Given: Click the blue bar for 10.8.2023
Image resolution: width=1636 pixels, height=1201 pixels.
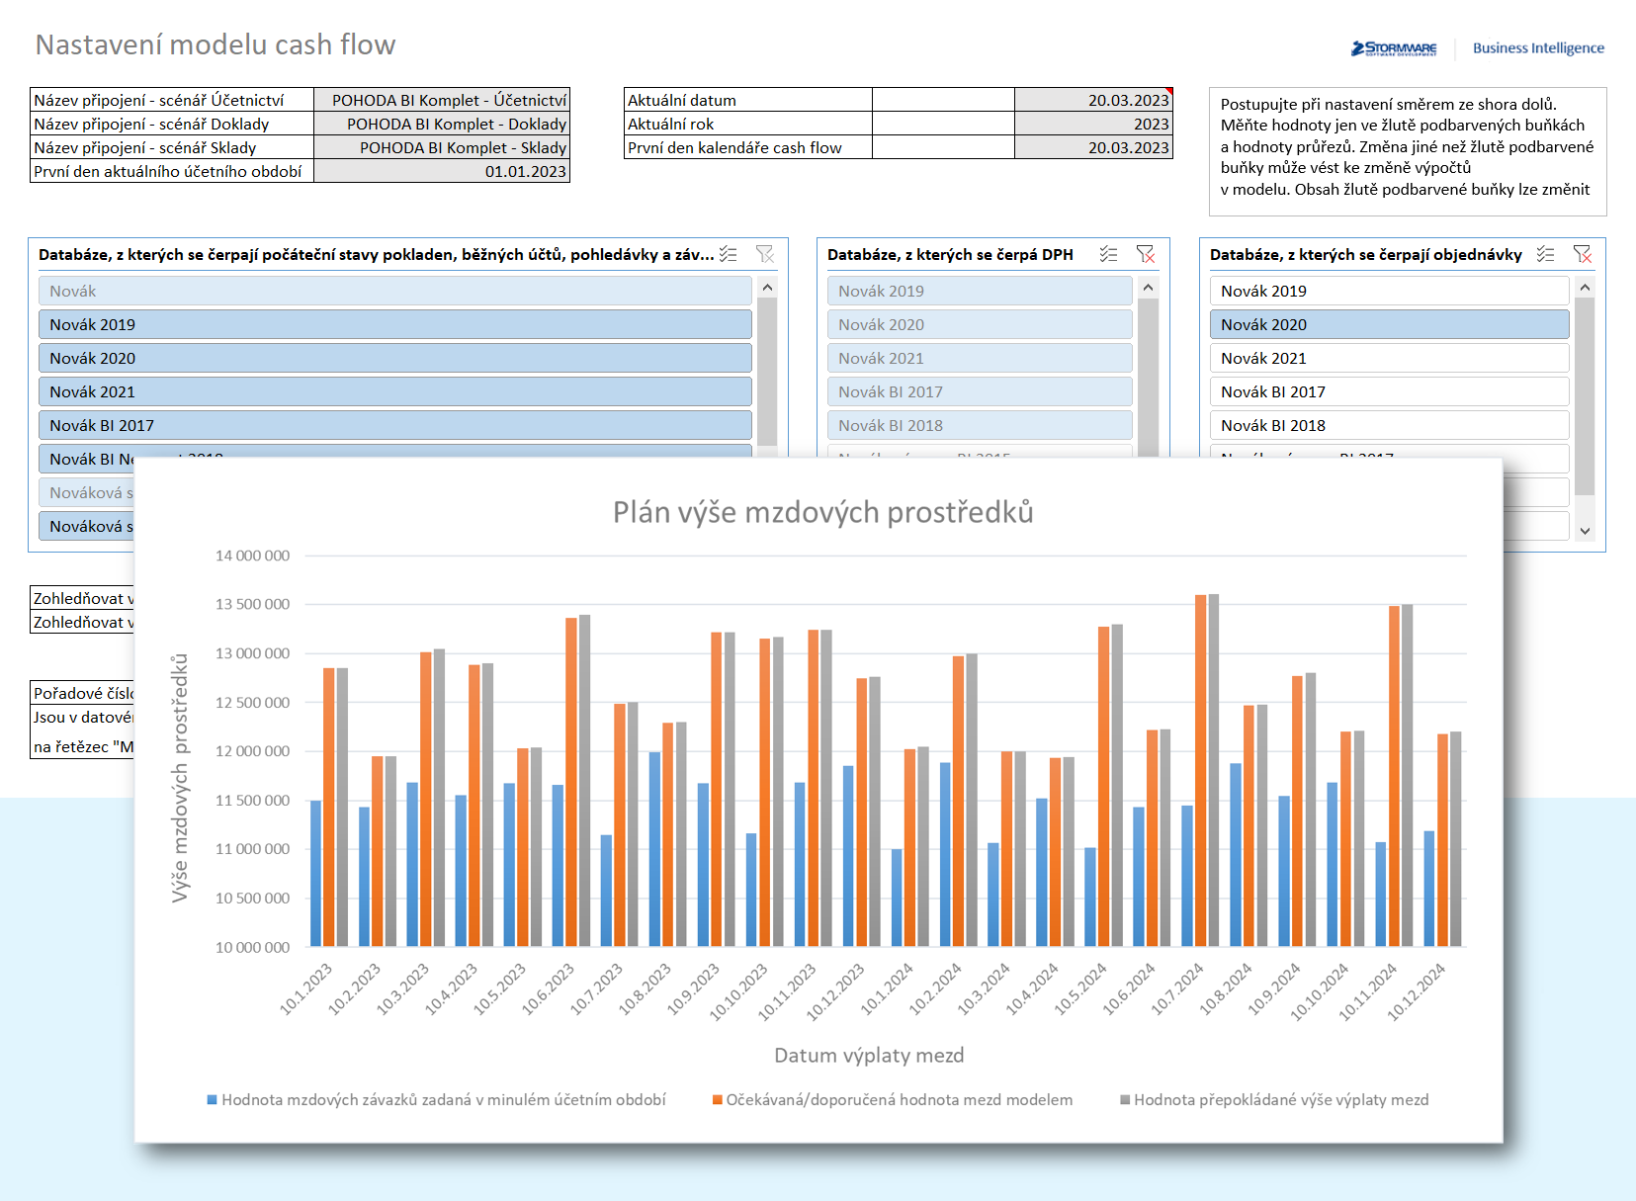Looking at the screenshot, I should pyautogui.click(x=654, y=849).
